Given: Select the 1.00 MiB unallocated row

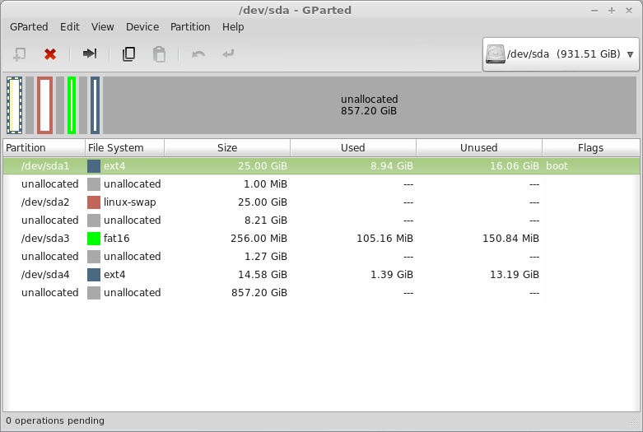Looking at the screenshot, I should (321, 184).
